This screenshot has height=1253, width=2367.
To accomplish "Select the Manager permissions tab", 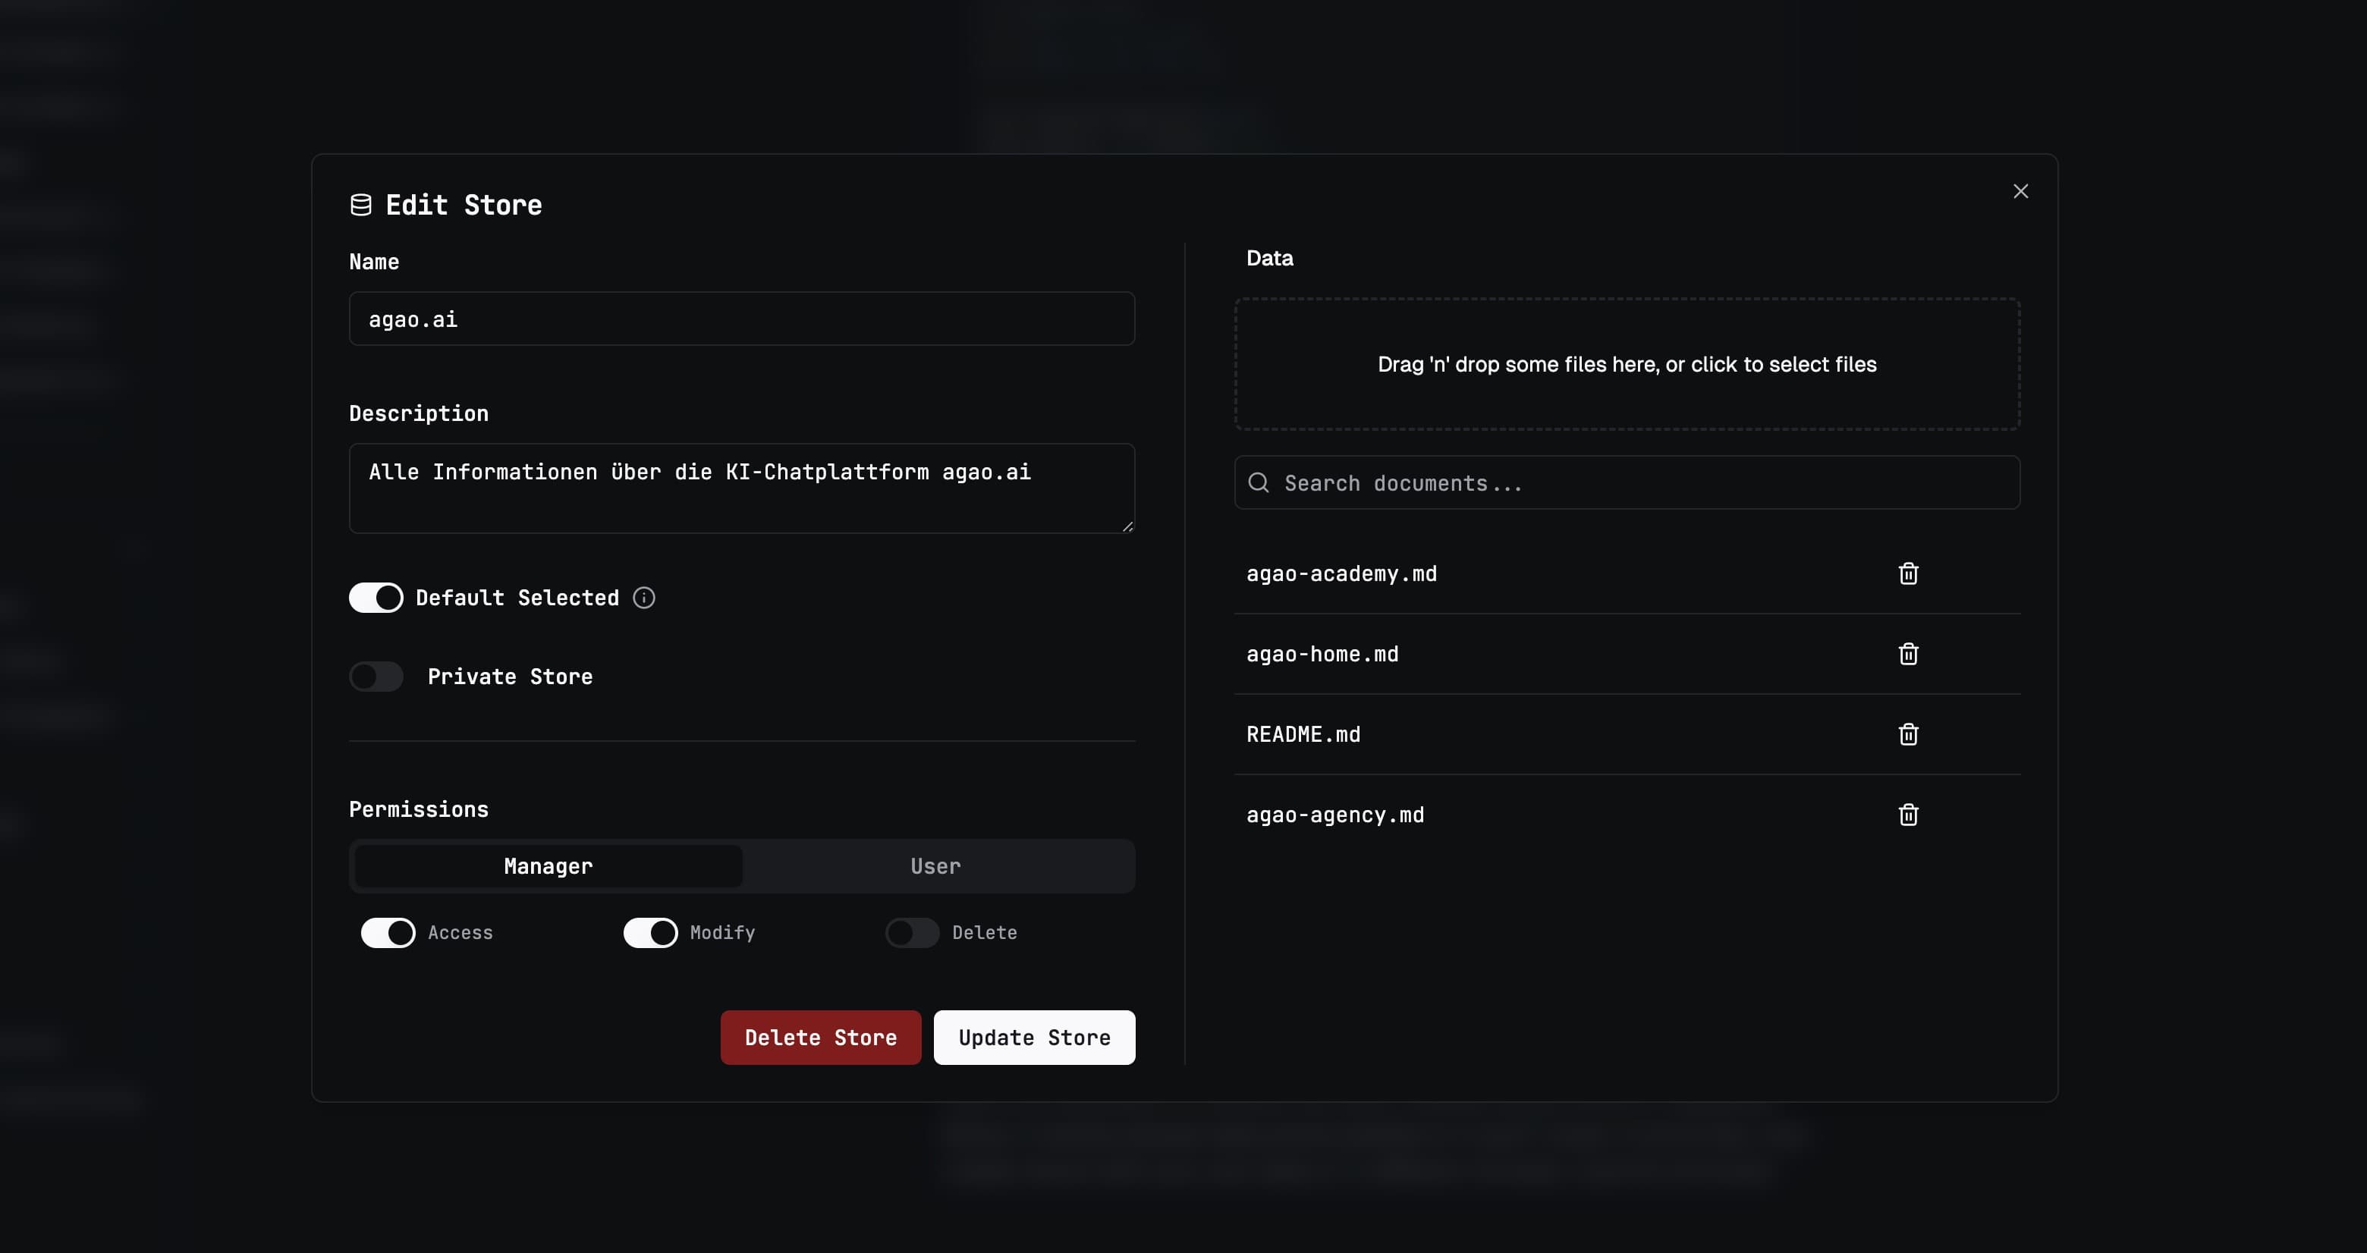I will (x=548, y=866).
